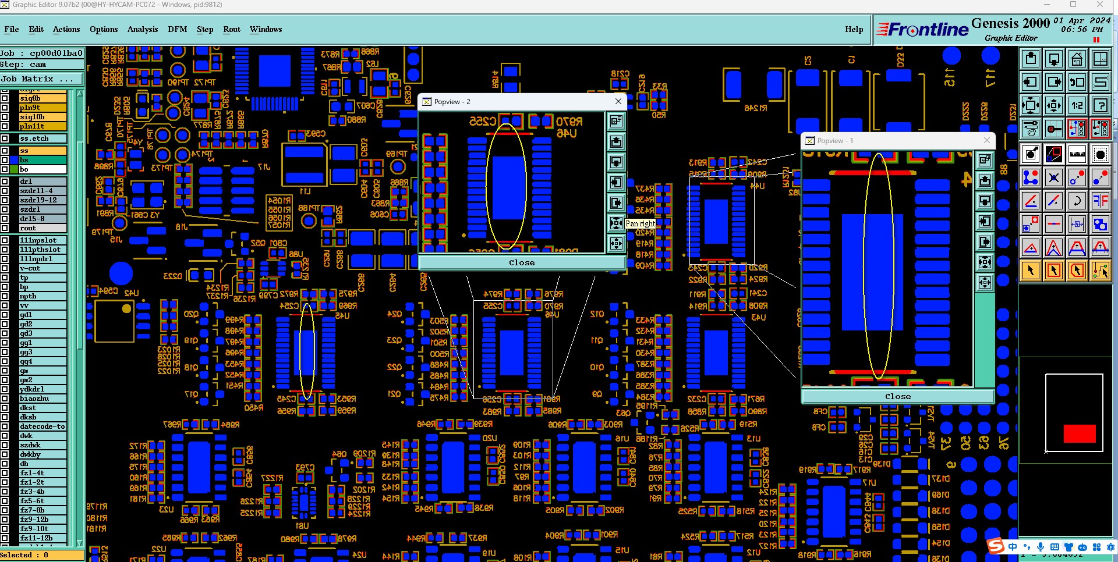Click the pan right icon in the main toolbar
Viewport: 1118px width, 562px height.
pos(1054,82)
